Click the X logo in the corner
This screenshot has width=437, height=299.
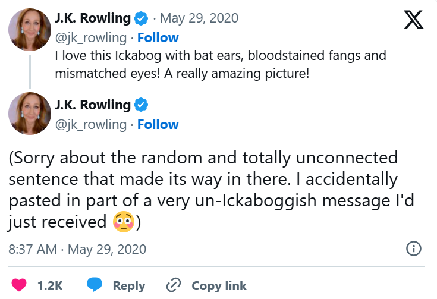click(x=413, y=21)
